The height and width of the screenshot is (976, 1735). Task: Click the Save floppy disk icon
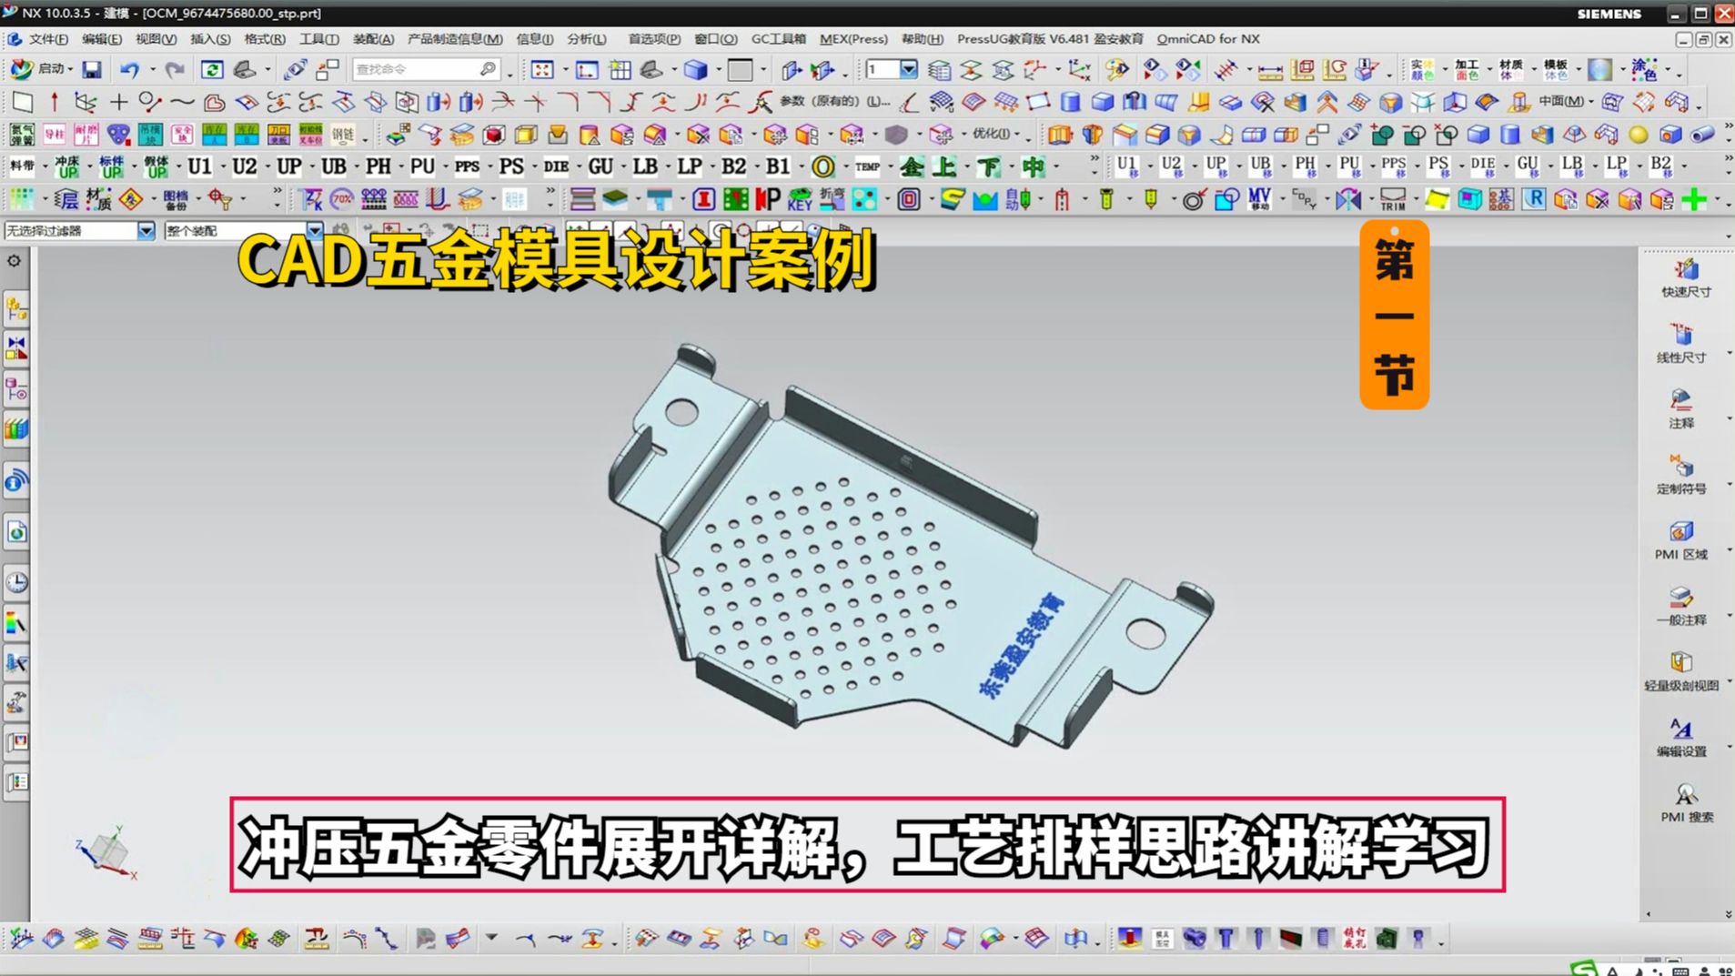coord(92,69)
